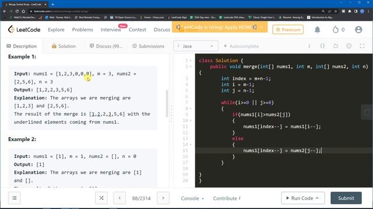The image size is (373, 209).
Task: Click the 'Example 2:' heading
Action: (22, 139)
